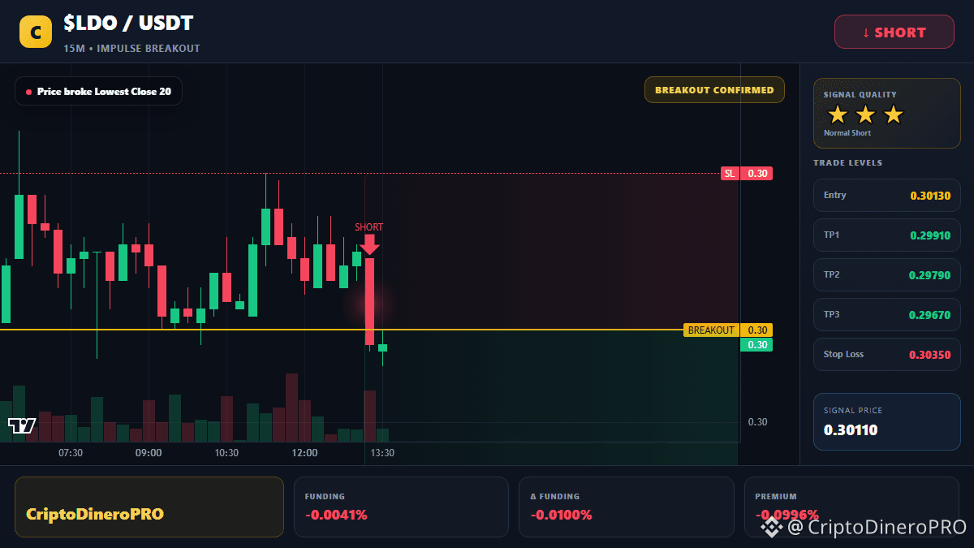Image resolution: width=974 pixels, height=548 pixels.
Task: Click the Trade Levels heading
Action: pos(848,163)
